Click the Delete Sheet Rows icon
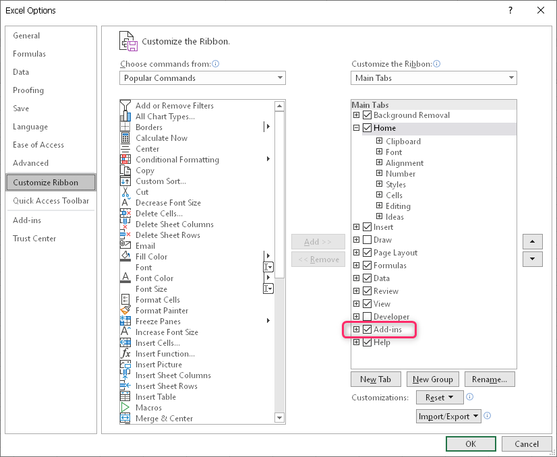557x457 pixels. tap(125, 235)
